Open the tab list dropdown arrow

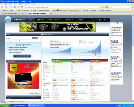click(x=133, y=13)
